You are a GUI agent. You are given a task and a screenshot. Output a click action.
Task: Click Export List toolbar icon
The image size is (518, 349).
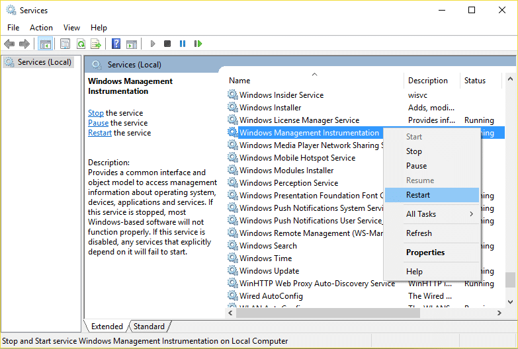96,44
